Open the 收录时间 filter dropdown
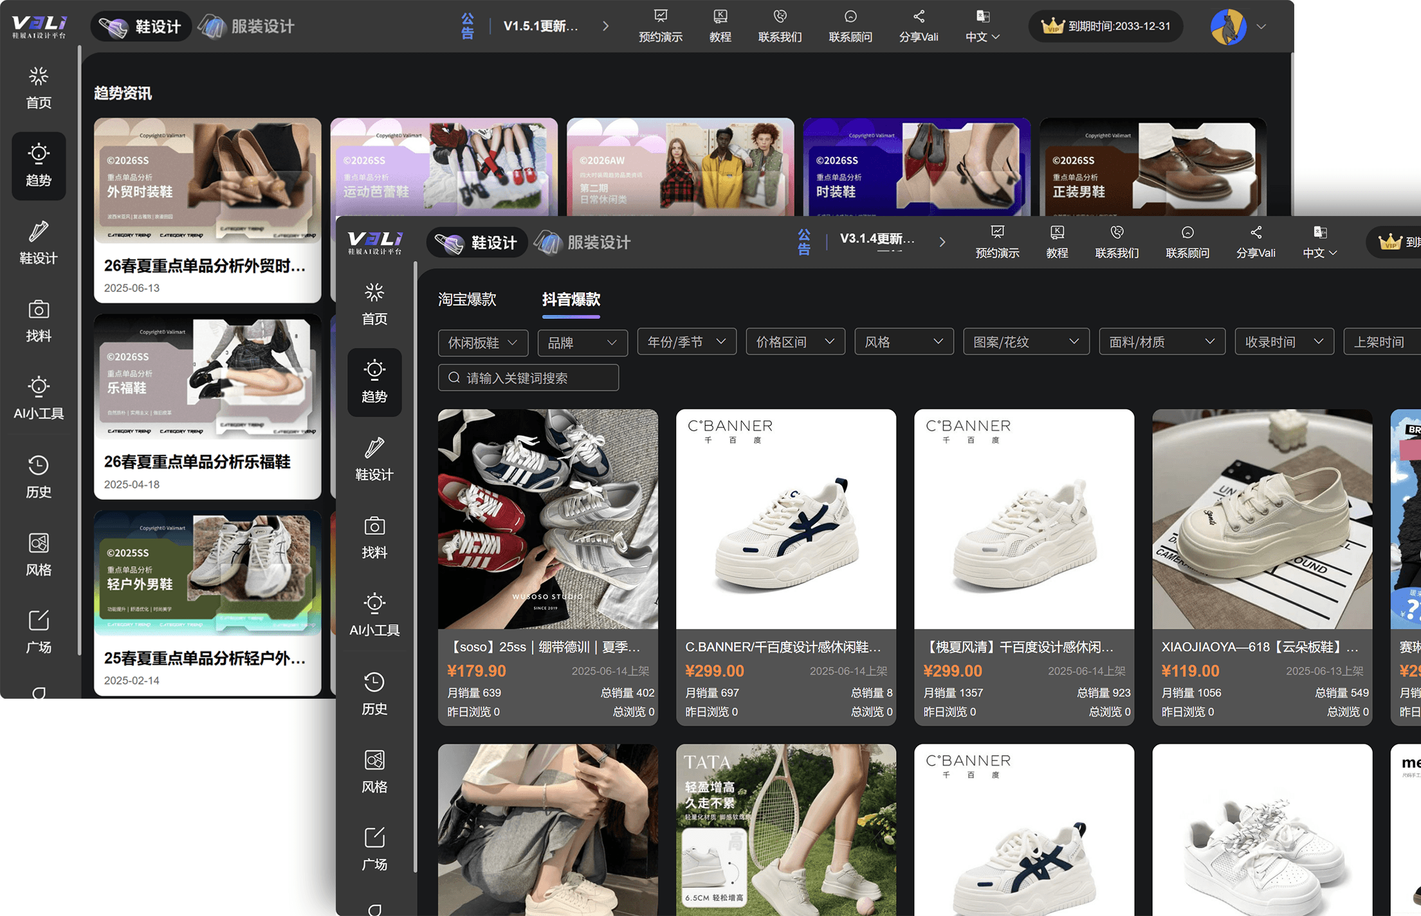Image resolution: width=1421 pixels, height=916 pixels. pos(1284,342)
